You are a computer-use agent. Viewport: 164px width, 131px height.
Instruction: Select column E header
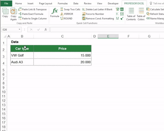coord(108,36)
